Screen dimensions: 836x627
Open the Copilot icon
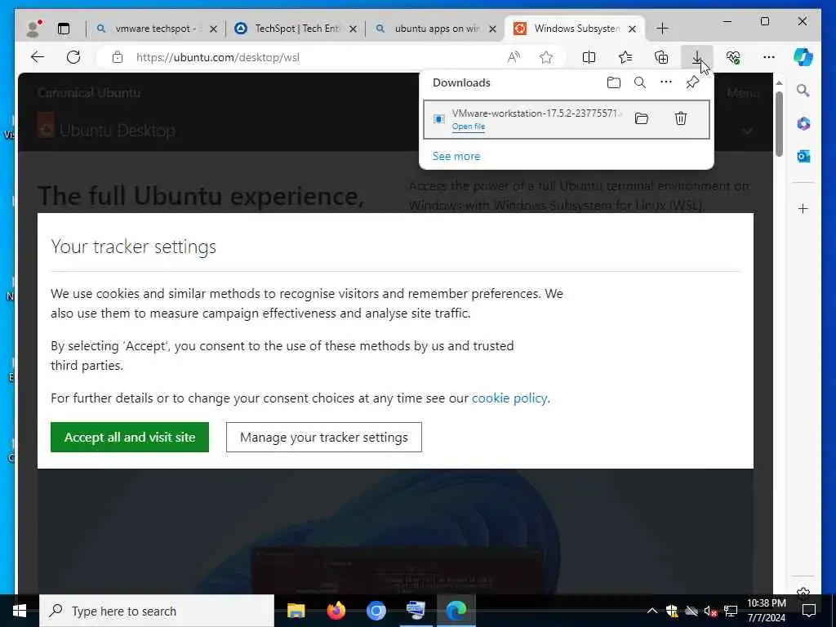click(803, 57)
